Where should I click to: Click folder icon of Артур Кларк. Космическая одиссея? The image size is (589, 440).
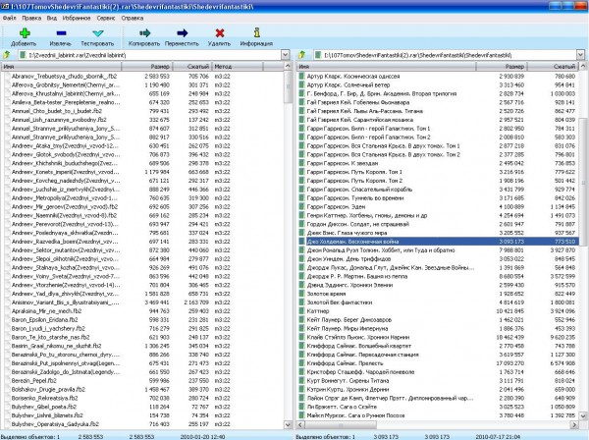click(x=301, y=76)
